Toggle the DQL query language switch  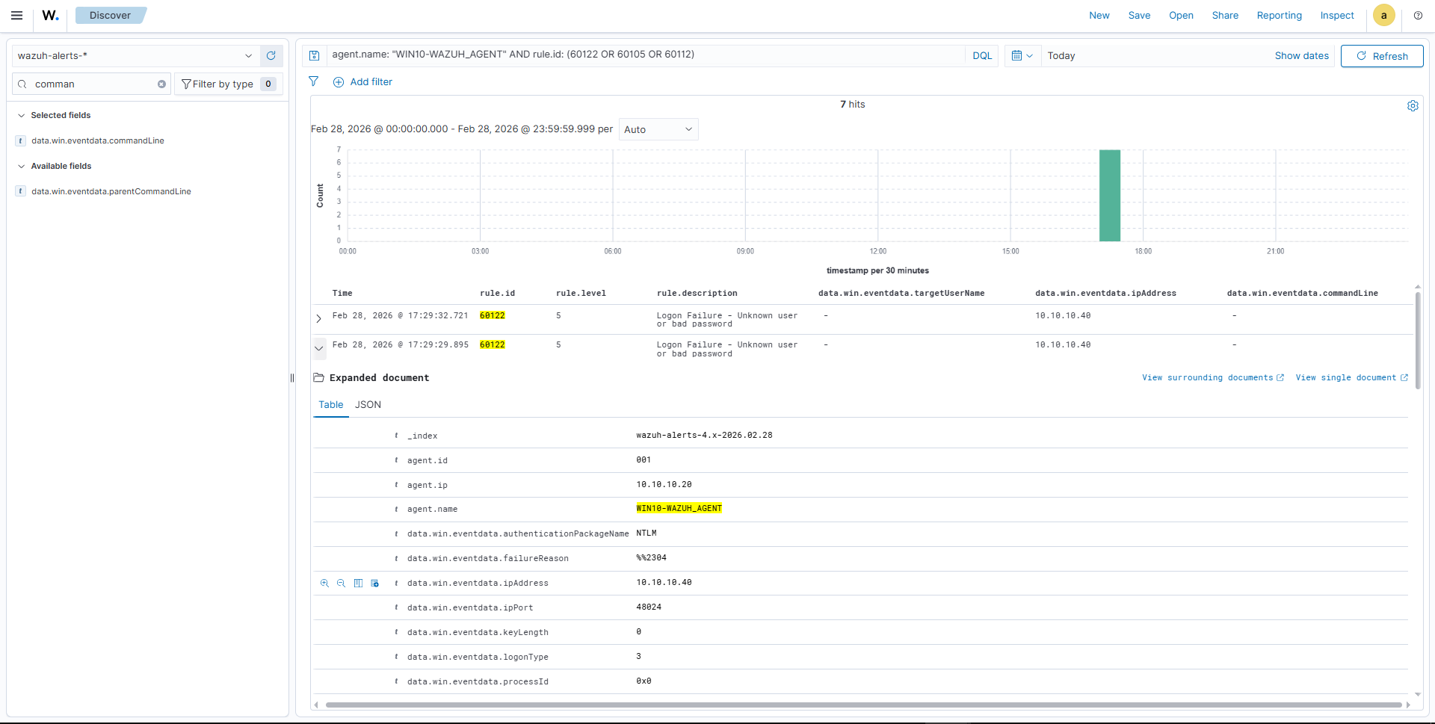(x=981, y=56)
